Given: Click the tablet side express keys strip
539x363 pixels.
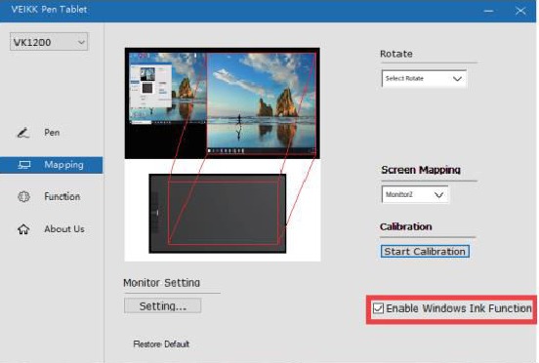Looking at the screenshot, I should [155, 213].
